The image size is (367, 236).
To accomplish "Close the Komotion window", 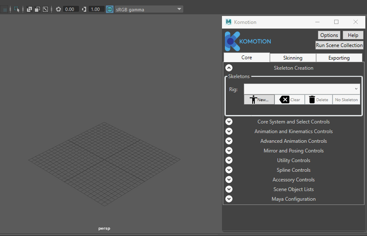I will (x=356, y=22).
